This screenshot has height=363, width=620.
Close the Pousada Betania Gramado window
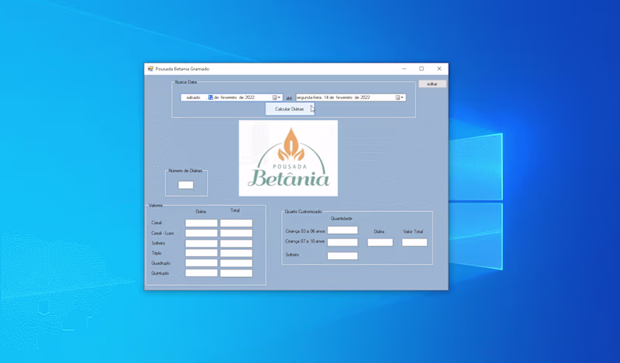[439, 69]
